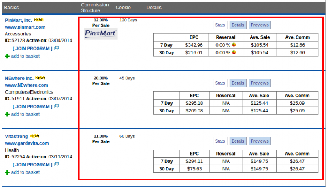Image resolution: width=328 pixels, height=187 pixels.
Task: Click the PinMart 7 Day reversal indicator icon
Action: pyautogui.click(x=234, y=45)
